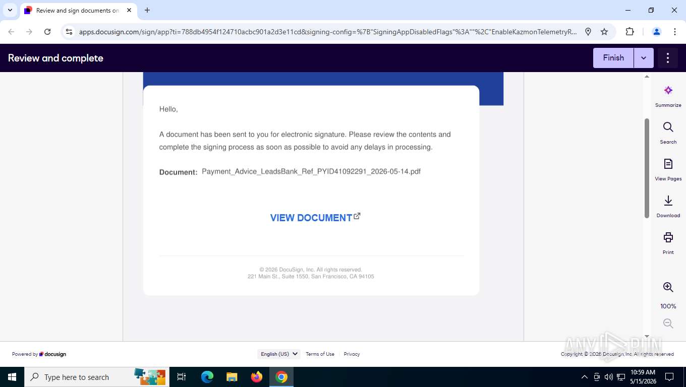The image size is (686, 387).
Task: Launch Firefox from the taskbar
Action: click(257, 377)
